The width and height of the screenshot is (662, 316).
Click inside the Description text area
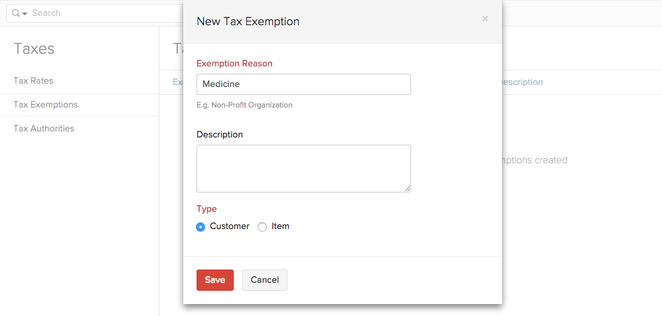pos(303,168)
